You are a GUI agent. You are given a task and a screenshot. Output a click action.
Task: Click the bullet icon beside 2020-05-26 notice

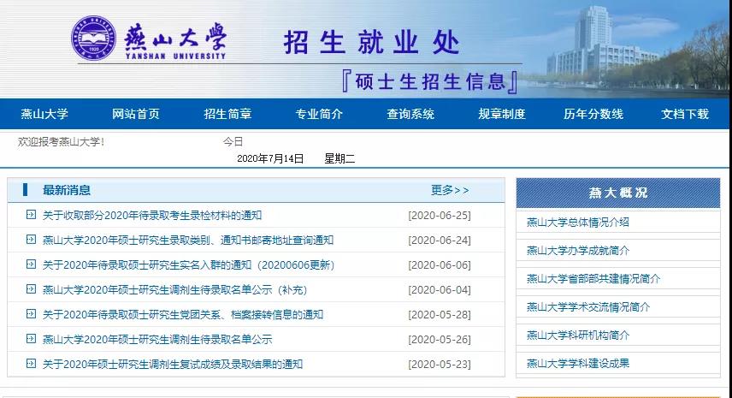[x=31, y=339]
